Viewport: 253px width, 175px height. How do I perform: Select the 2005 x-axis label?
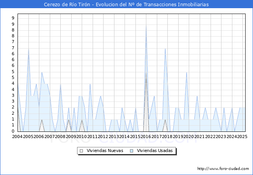(28, 136)
